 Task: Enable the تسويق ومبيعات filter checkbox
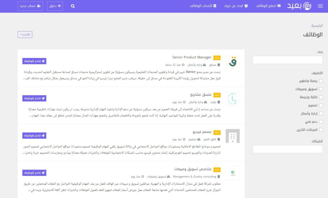321,89
